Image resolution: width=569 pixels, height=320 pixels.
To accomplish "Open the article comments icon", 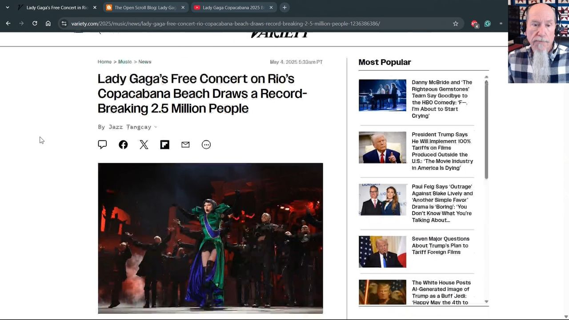I will coord(102,144).
